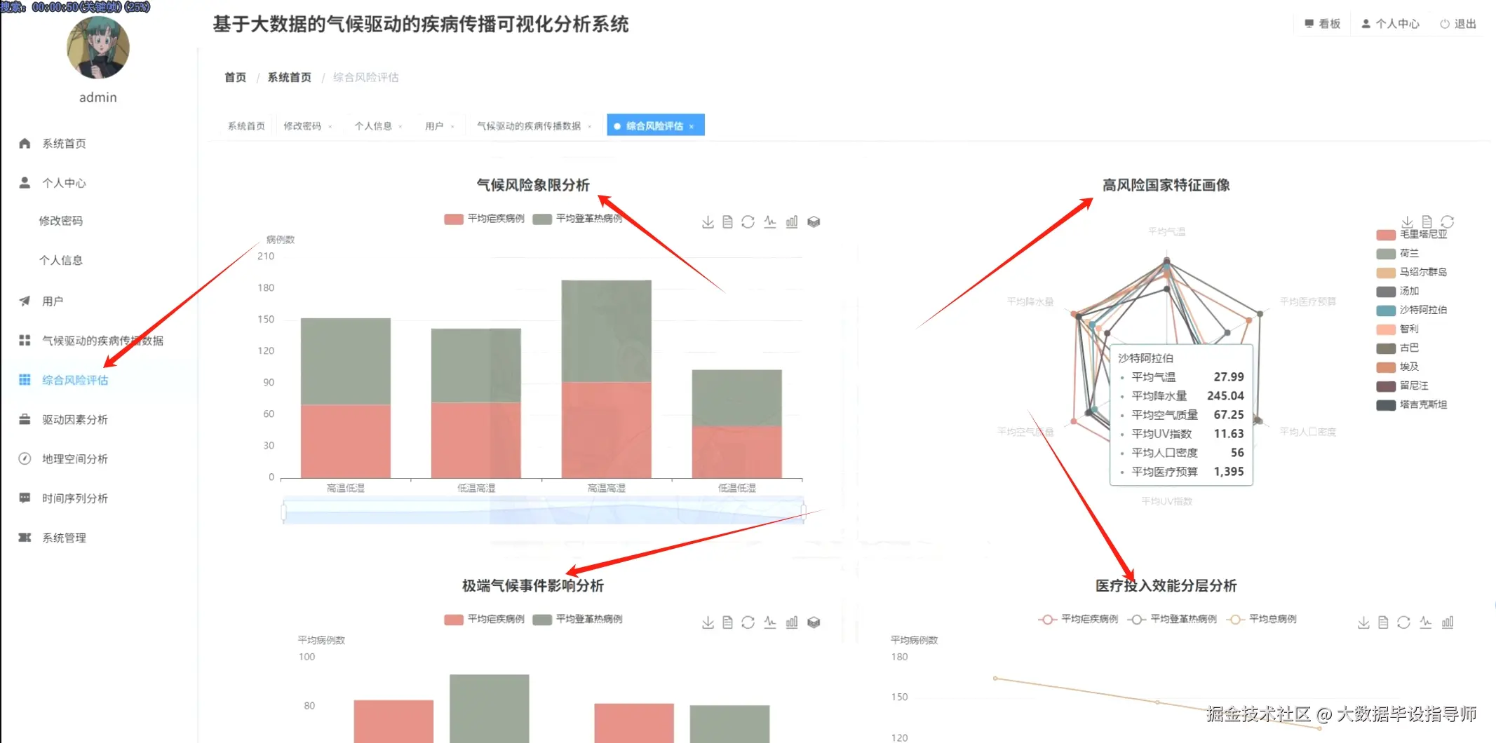Viewport: 1496px width, 743px height.
Task: Switch 气候风险象限分析 chart to bar type
Action: (x=792, y=222)
